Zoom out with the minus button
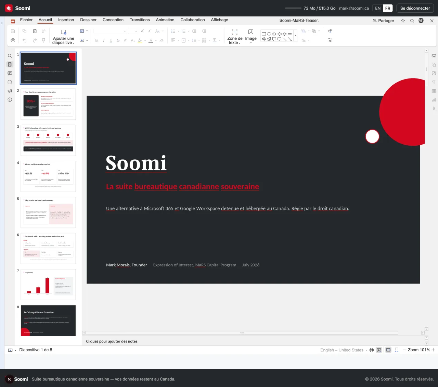 click(404, 350)
